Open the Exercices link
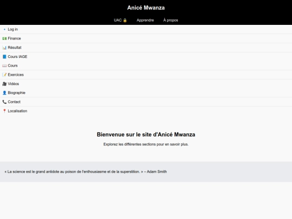The height and width of the screenshot is (219, 292). click(16, 75)
